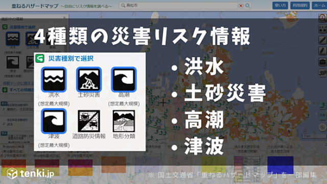Open the 掲載データに関する link in the sidebar
The width and height of the screenshot is (327, 184).
(x=18, y=83)
